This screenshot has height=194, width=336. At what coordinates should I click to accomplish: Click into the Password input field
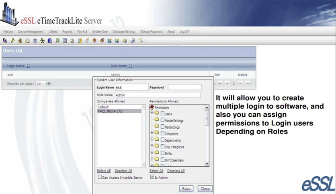[x=185, y=87]
